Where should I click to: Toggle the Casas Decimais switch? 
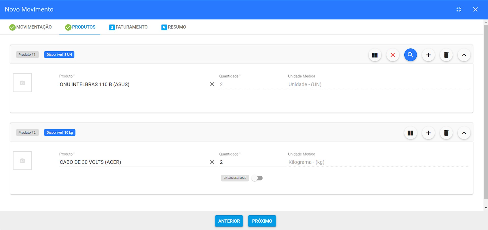pyautogui.click(x=257, y=178)
